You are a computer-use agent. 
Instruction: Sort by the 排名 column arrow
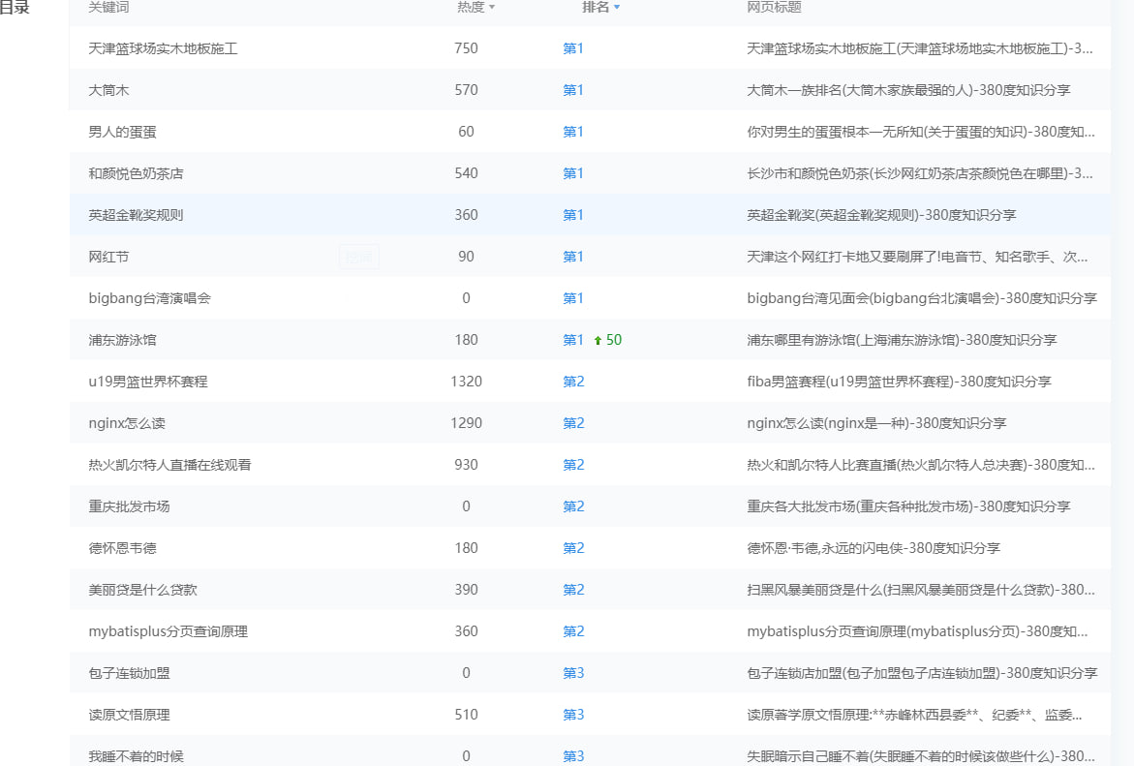[617, 8]
